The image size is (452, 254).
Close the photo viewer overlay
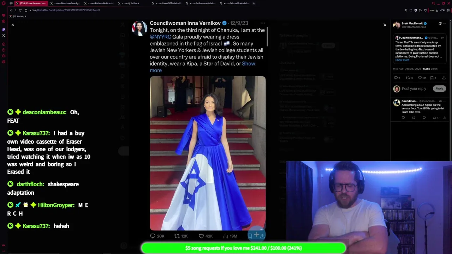12,25
